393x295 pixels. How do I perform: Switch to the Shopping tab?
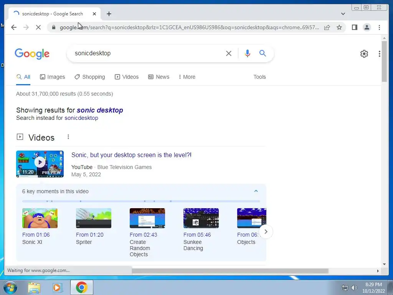coord(90,77)
